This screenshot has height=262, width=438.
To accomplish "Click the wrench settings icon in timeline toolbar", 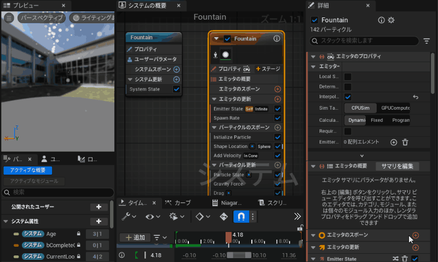I will [x=126, y=217].
